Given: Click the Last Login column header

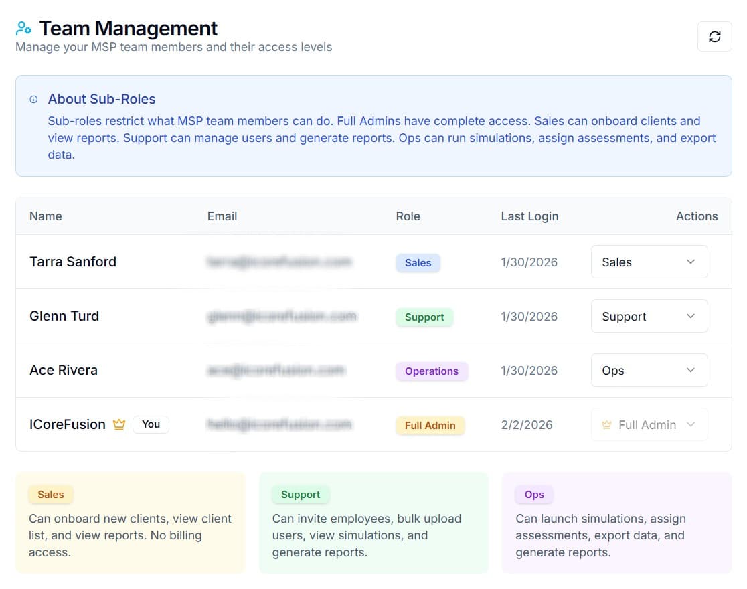Looking at the screenshot, I should [x=529, y=216].
